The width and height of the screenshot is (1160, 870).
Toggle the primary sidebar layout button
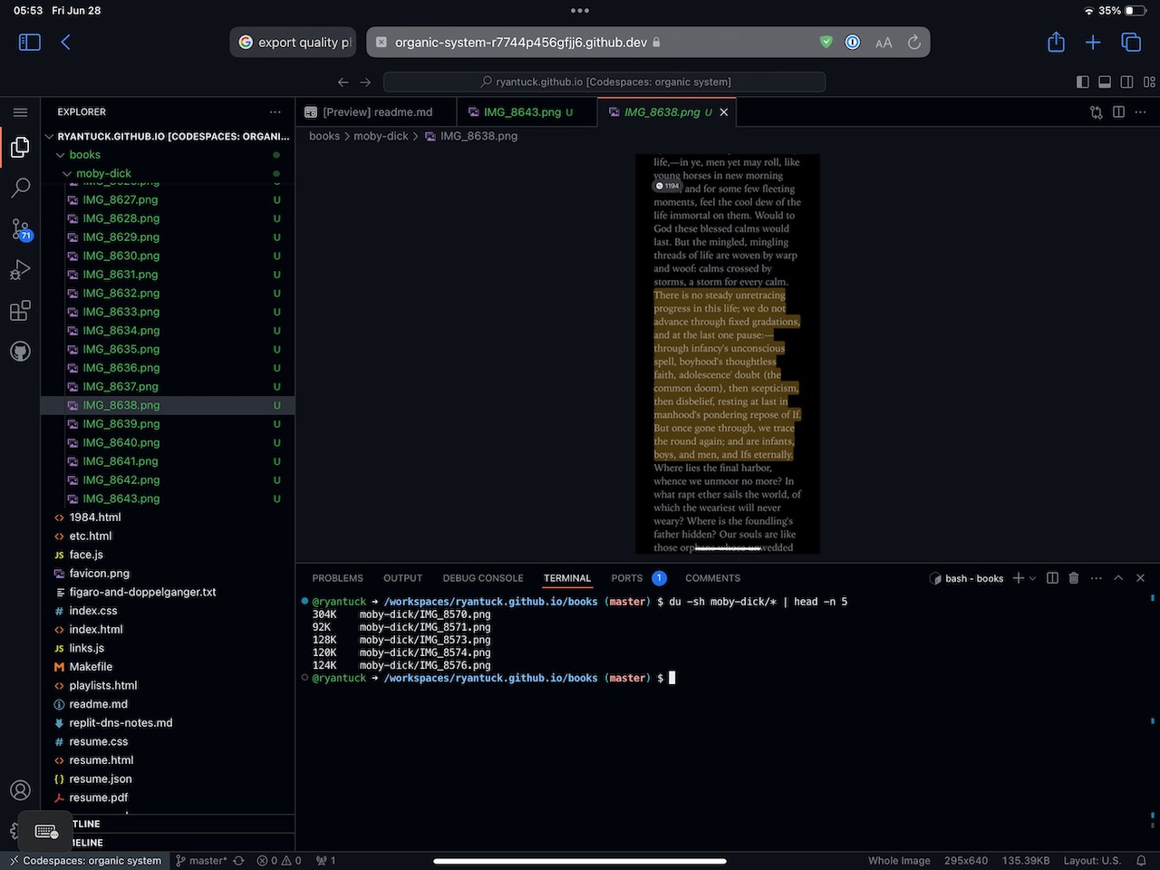(1082, 82)
